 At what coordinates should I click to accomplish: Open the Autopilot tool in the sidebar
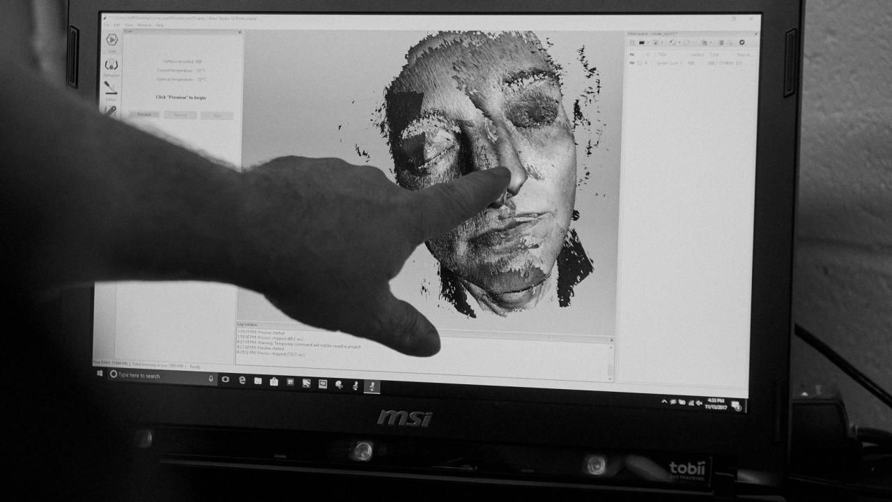(111, 65)
